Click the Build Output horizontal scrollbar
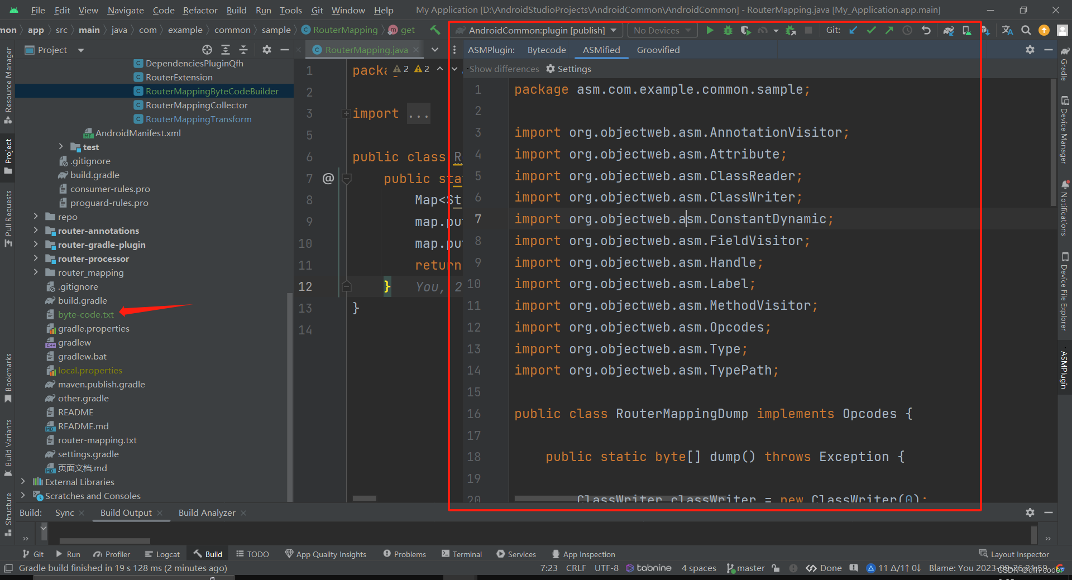1072x580 pixels. 105,540
